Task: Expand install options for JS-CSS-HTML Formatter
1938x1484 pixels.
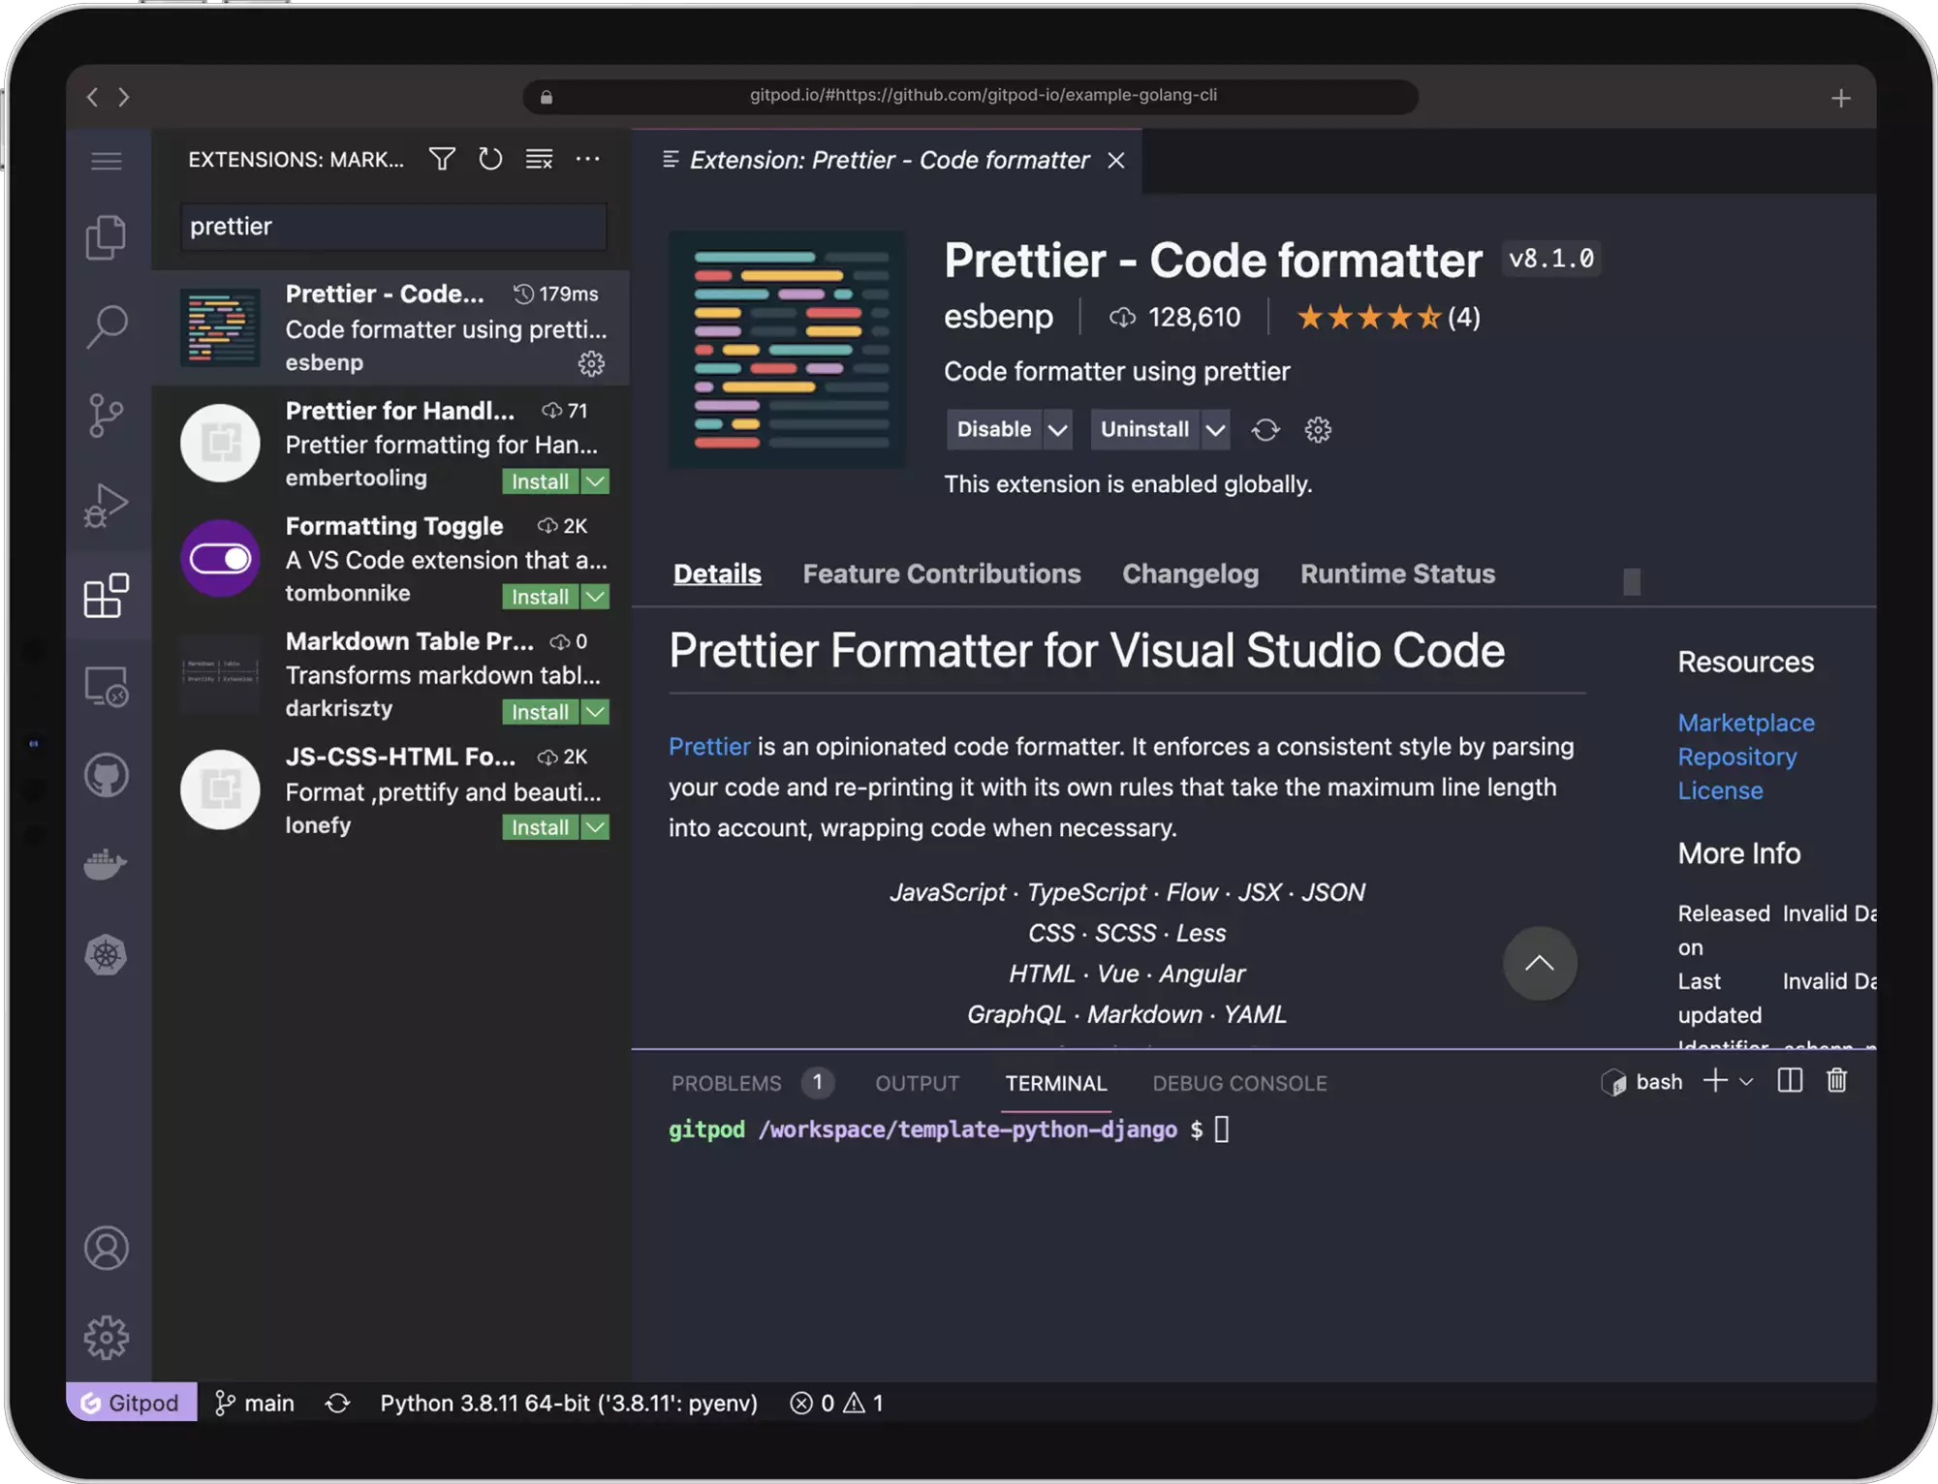Action: [x=595, y=827]
